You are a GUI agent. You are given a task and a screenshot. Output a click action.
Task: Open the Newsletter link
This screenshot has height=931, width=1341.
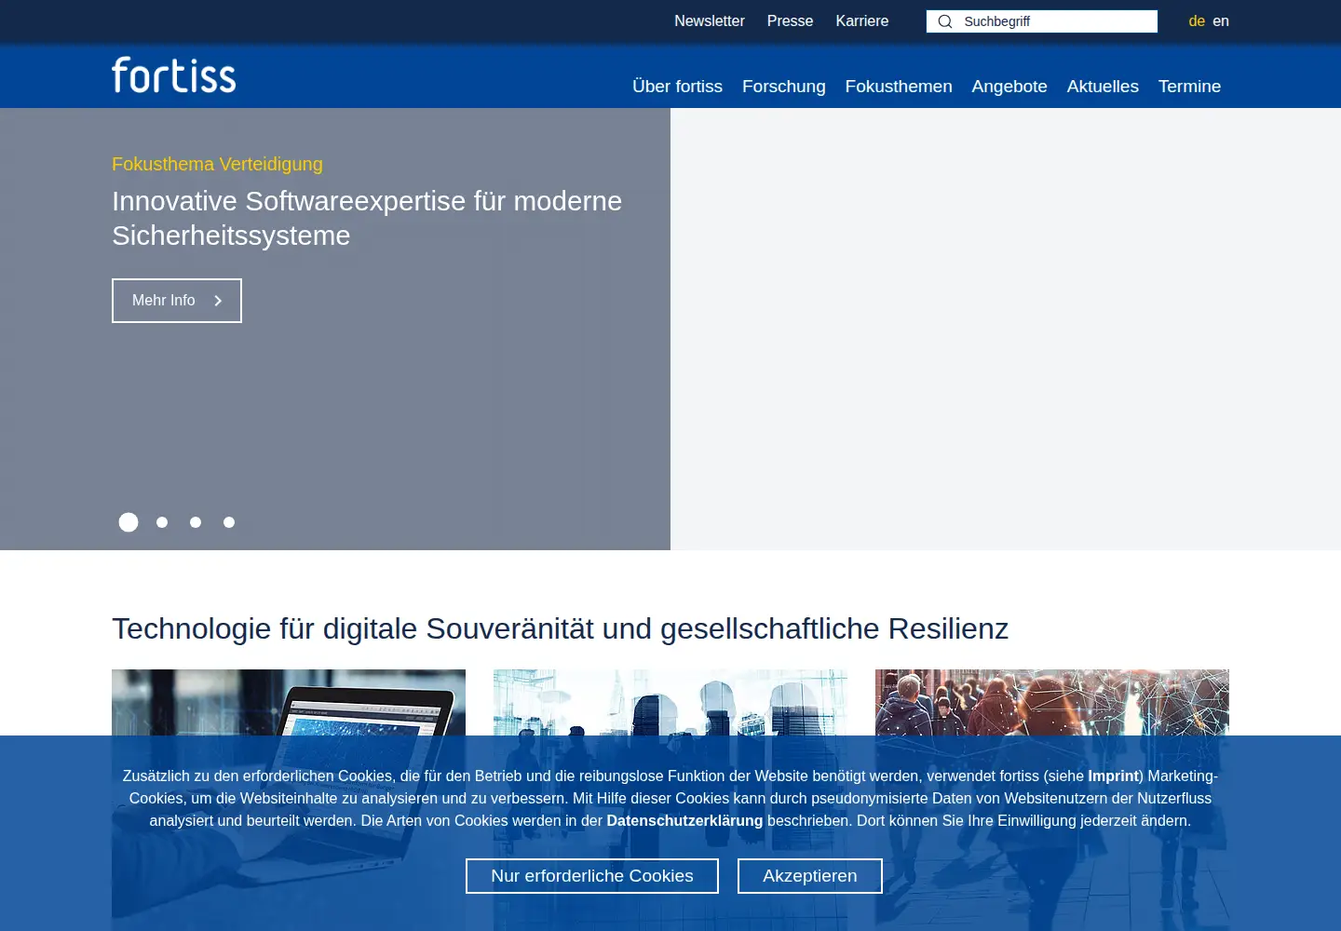(x=710, y=20)
